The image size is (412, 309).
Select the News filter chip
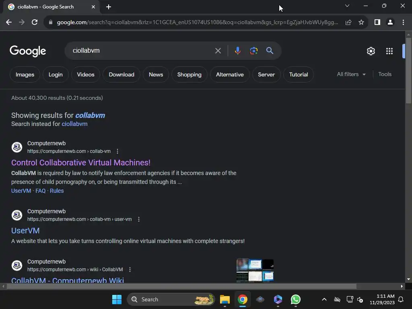pyautogui.click(x=156, y=74)
